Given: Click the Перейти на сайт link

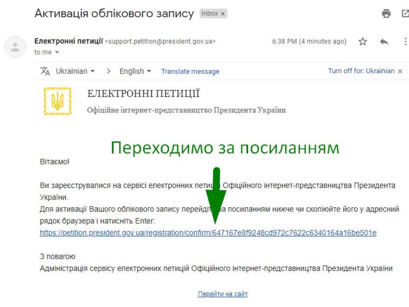Looking at the screenshot, I should (223, 294).
